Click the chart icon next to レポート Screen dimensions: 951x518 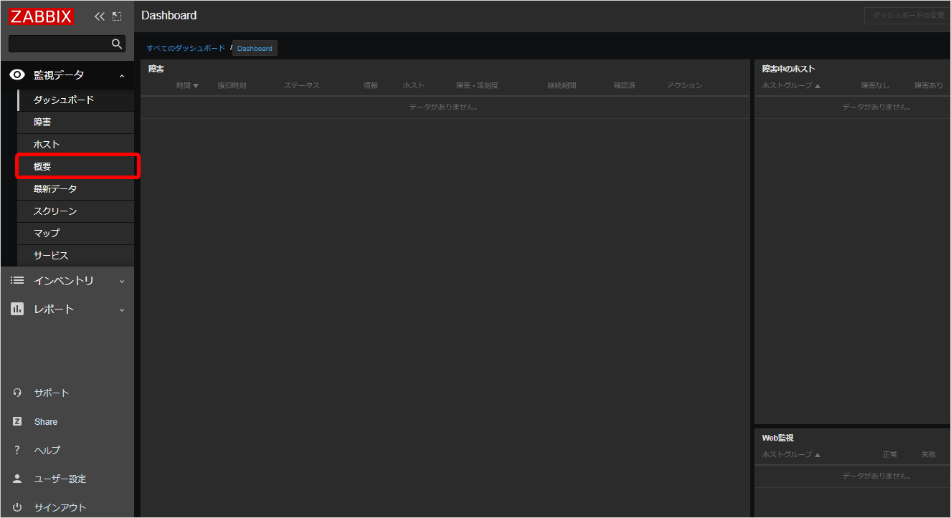(17, 309)
